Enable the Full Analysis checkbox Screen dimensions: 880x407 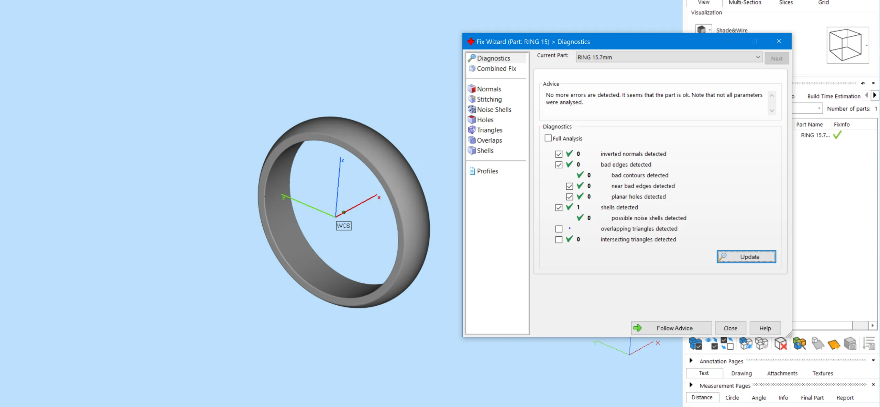(548, 138)
